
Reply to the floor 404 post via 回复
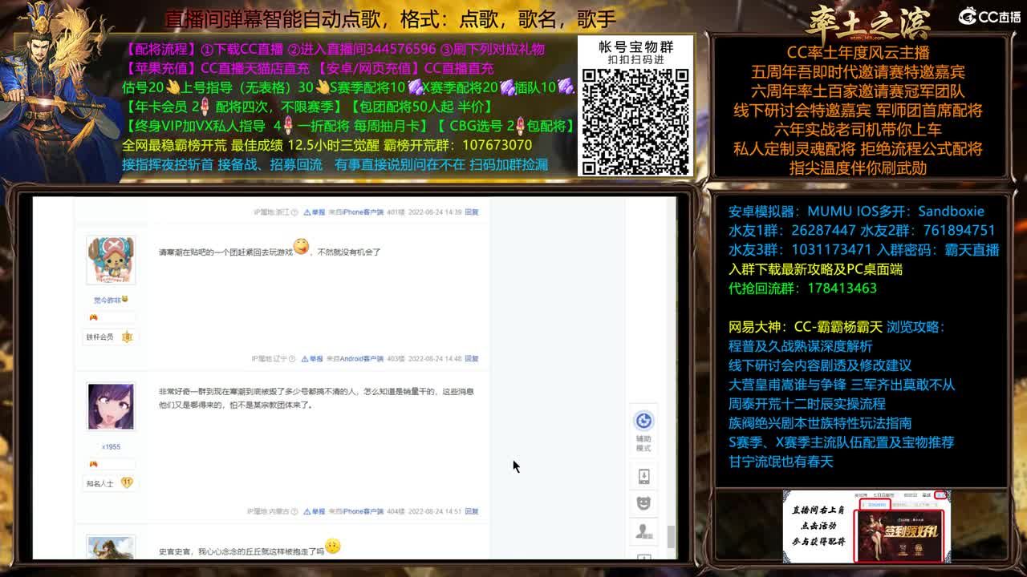[x=472, y=511]
